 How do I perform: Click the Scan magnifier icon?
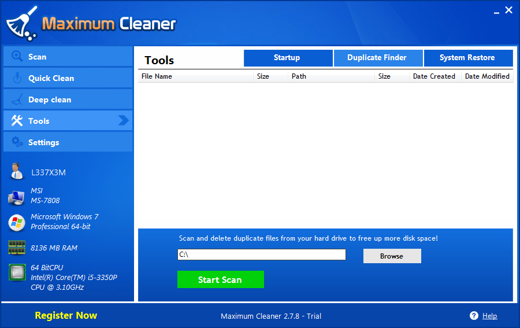[x=17, y=57]
